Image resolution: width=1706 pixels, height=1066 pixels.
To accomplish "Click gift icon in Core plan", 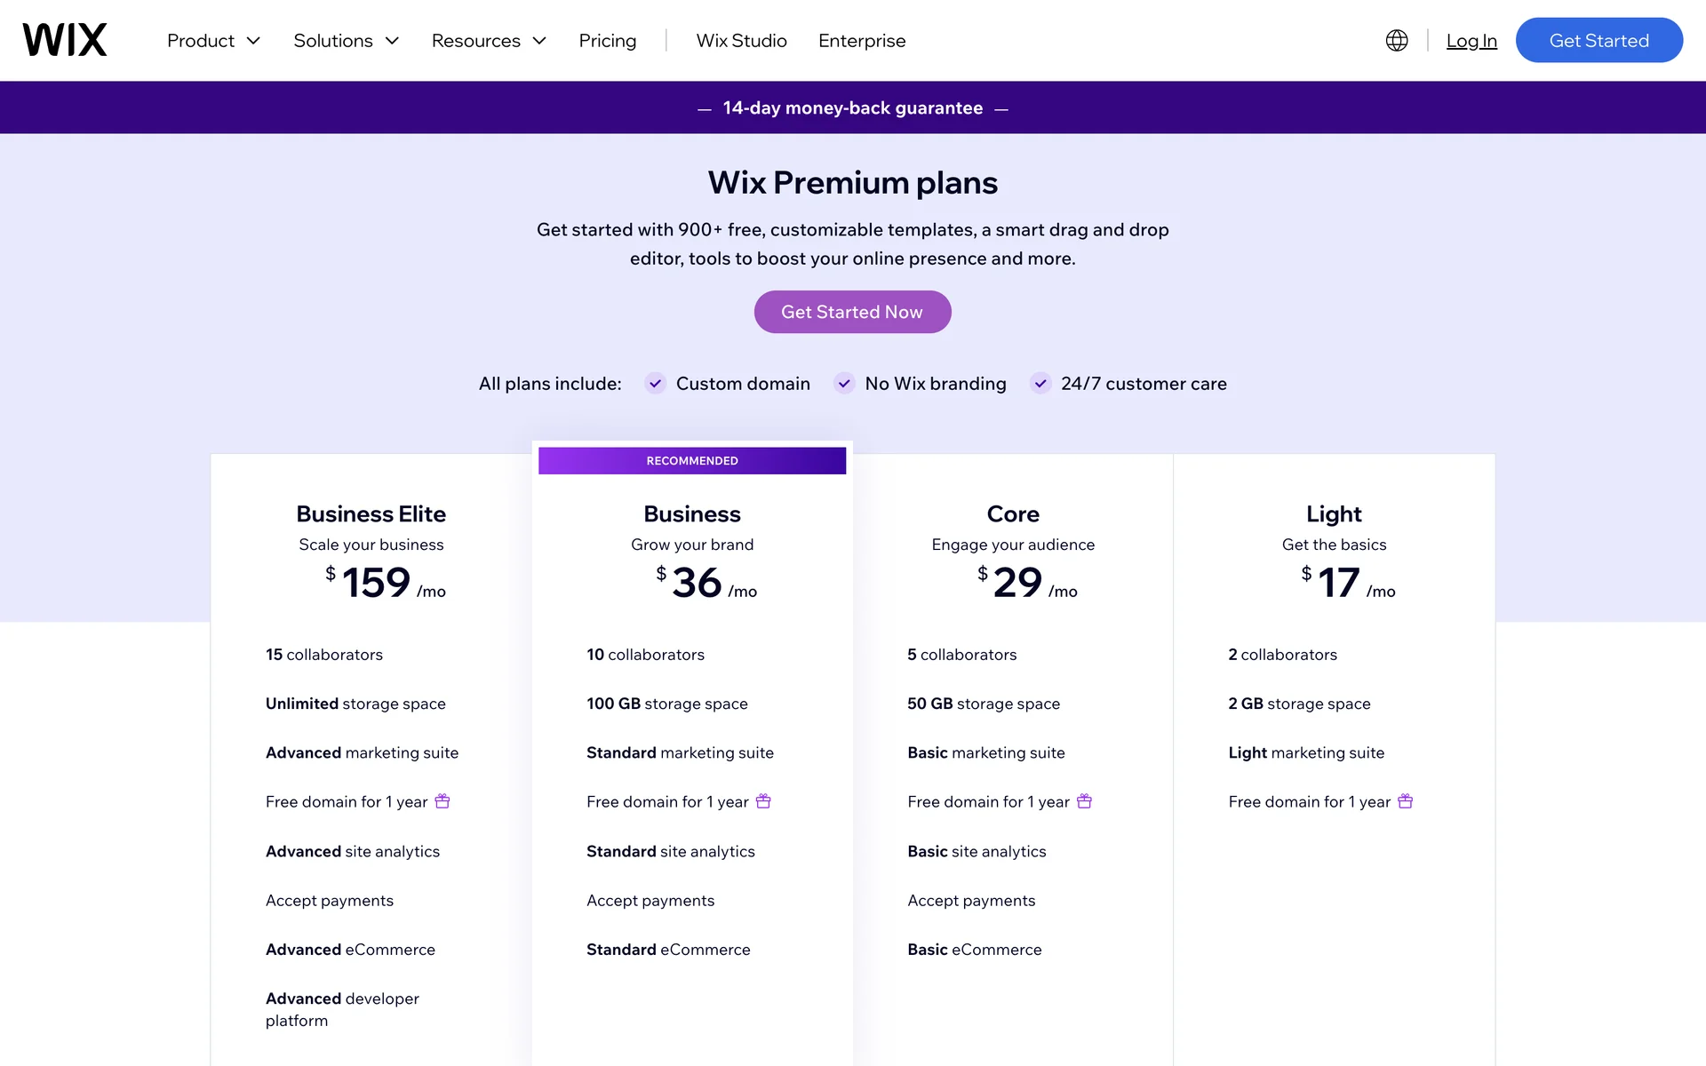I will [1084, 801].
